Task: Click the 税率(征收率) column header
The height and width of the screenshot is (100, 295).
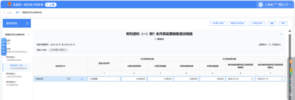Action: 104,63
